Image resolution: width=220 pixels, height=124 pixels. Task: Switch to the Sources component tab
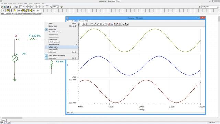click(20, 14)
